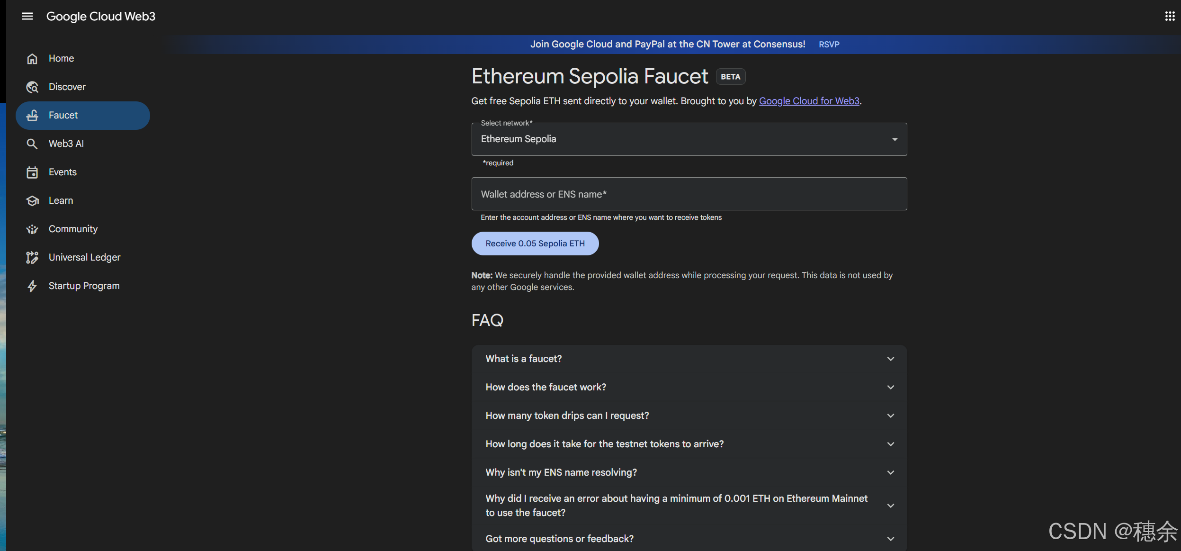Click the Startup Program lightning icon
Image resolution: width=1181 pixels, height=551 pixels.
pos(32,286)
